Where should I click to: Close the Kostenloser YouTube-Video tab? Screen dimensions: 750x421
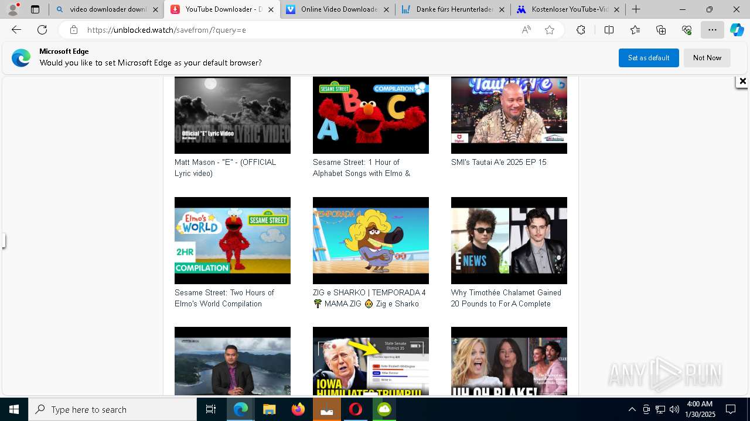pyautogui.click(x=617, y=9)
